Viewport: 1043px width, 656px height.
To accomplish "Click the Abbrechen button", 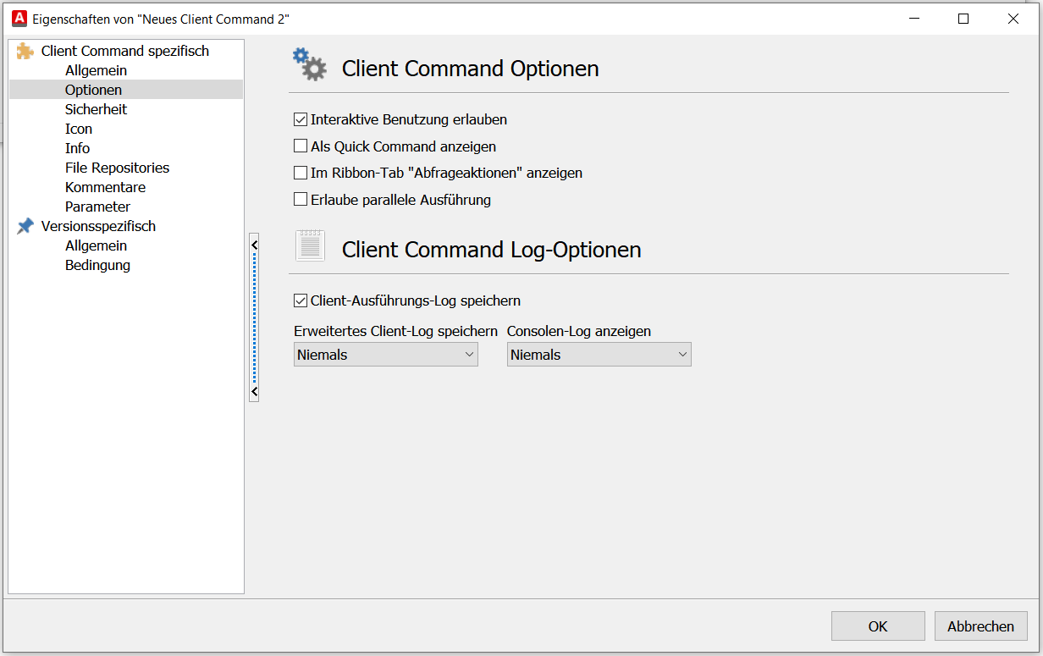I will (980, 626).
